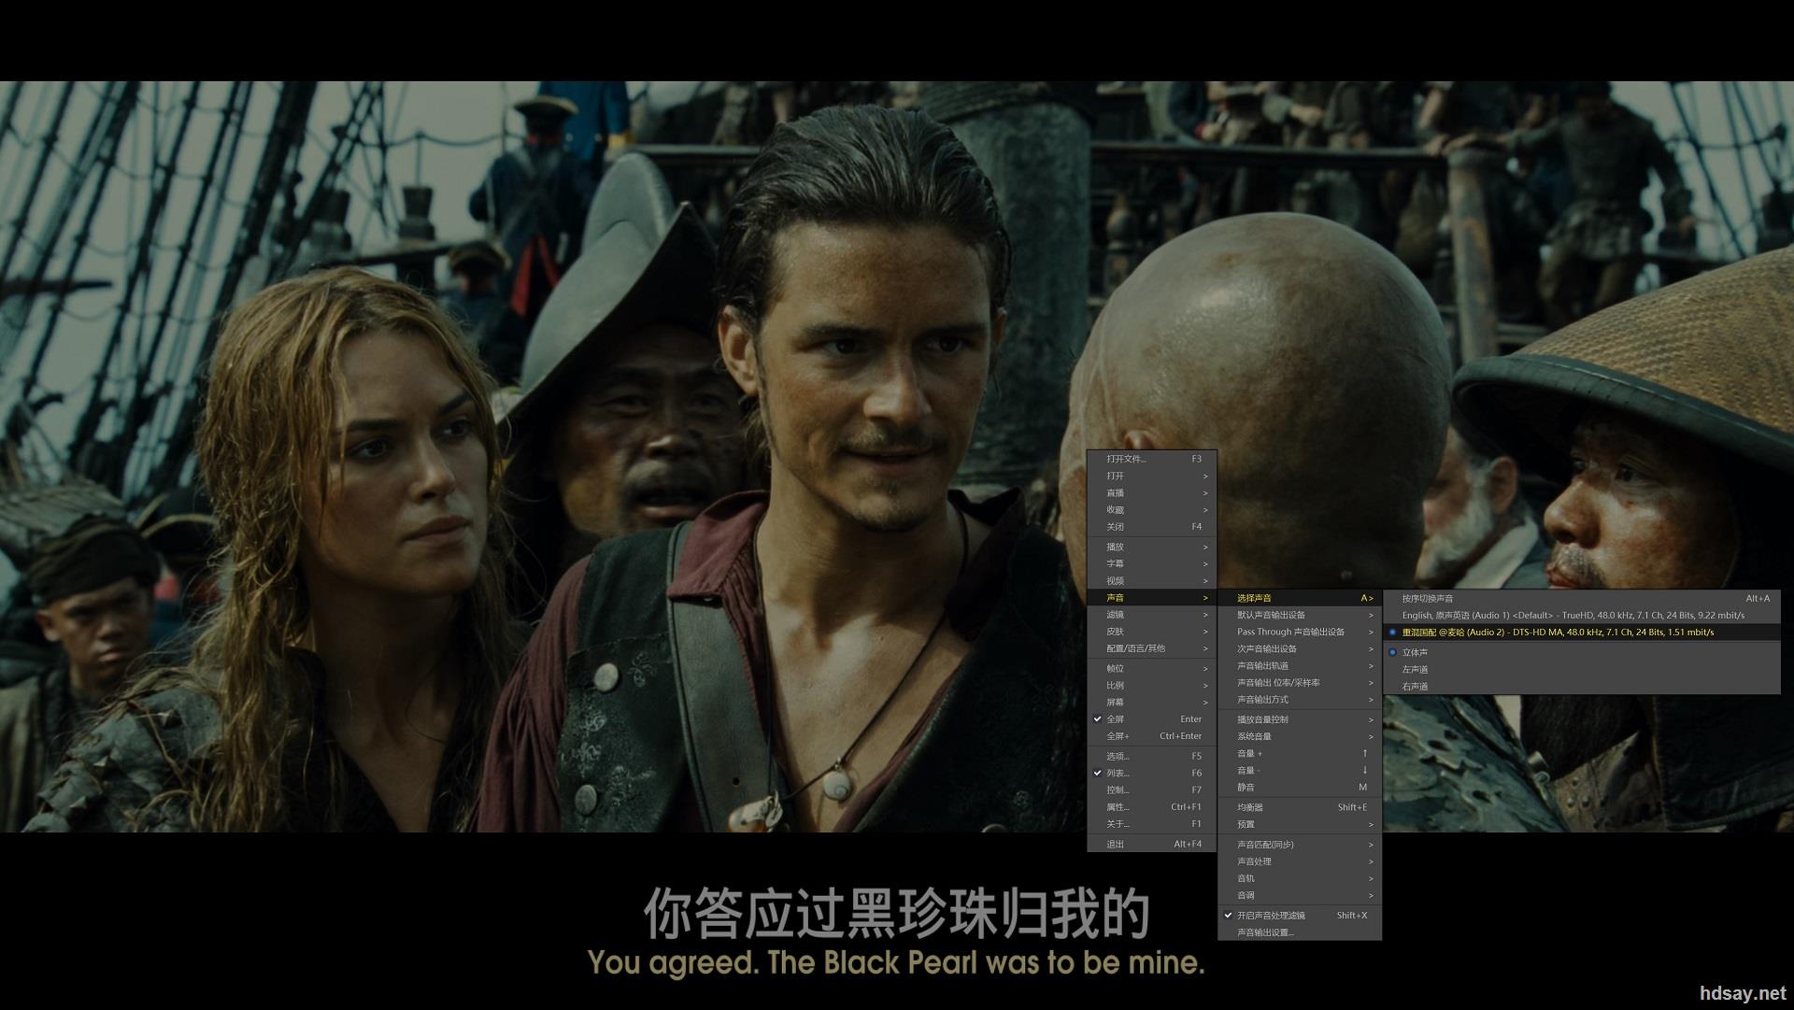Open 关于... (F1) dialog

tap(1152, 823)
